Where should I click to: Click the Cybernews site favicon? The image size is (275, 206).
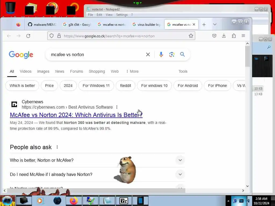coord(14,105)
